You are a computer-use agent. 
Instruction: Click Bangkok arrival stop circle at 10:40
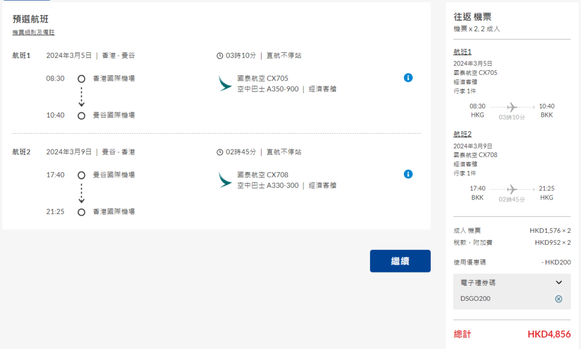click(81, 116)
